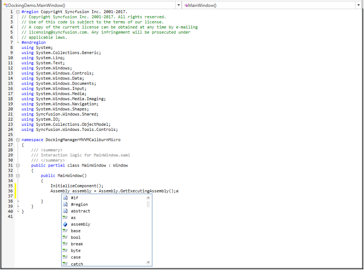
Task: Collapse the MainWindow() constructor body
Action: pyautogui.click(x=18, y=176)
